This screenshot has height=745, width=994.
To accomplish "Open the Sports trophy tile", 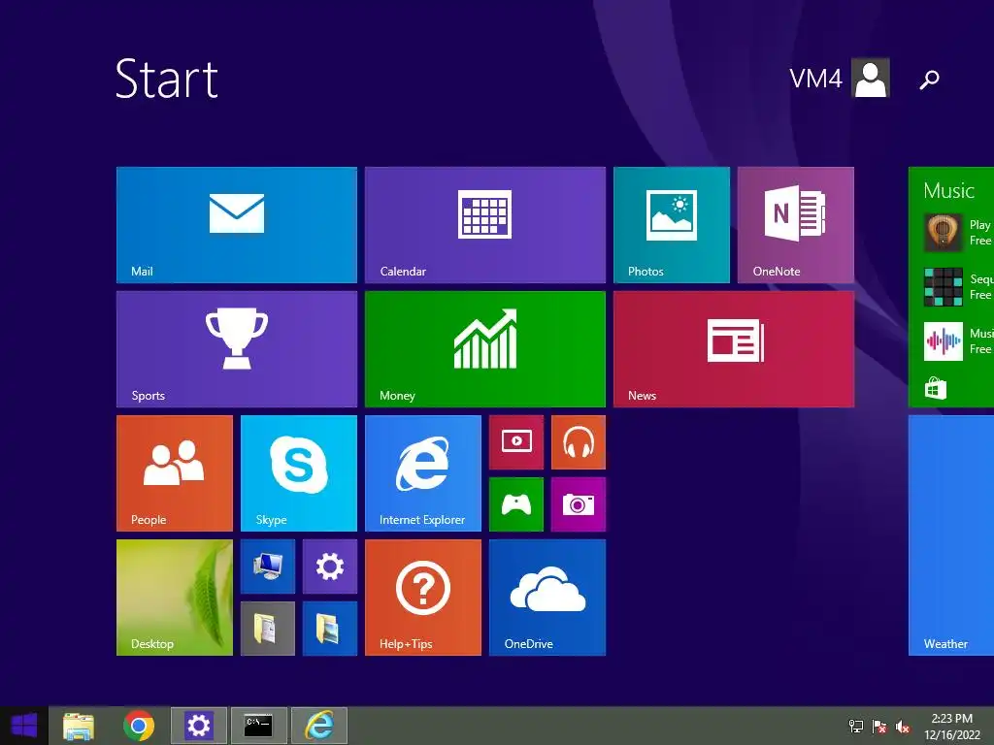I will click(237, 349).
